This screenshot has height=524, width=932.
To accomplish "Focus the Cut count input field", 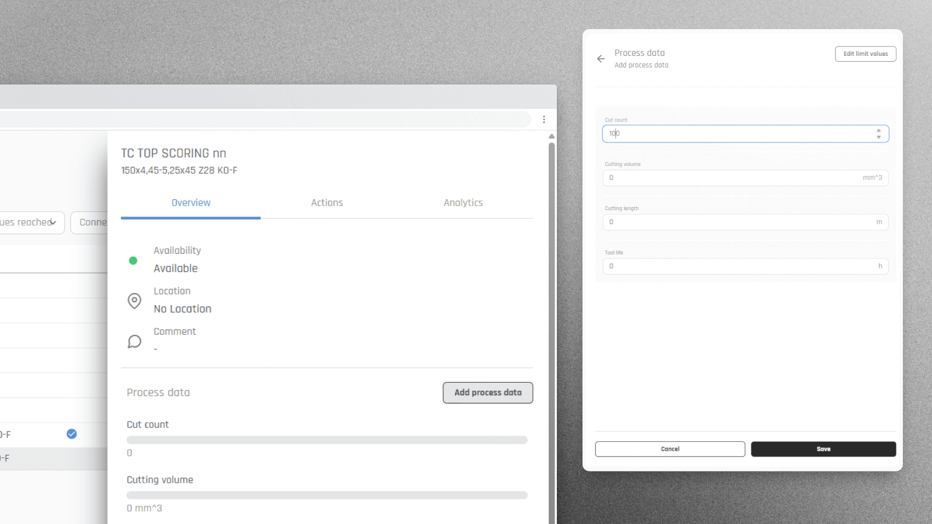I will pos(745,133).
